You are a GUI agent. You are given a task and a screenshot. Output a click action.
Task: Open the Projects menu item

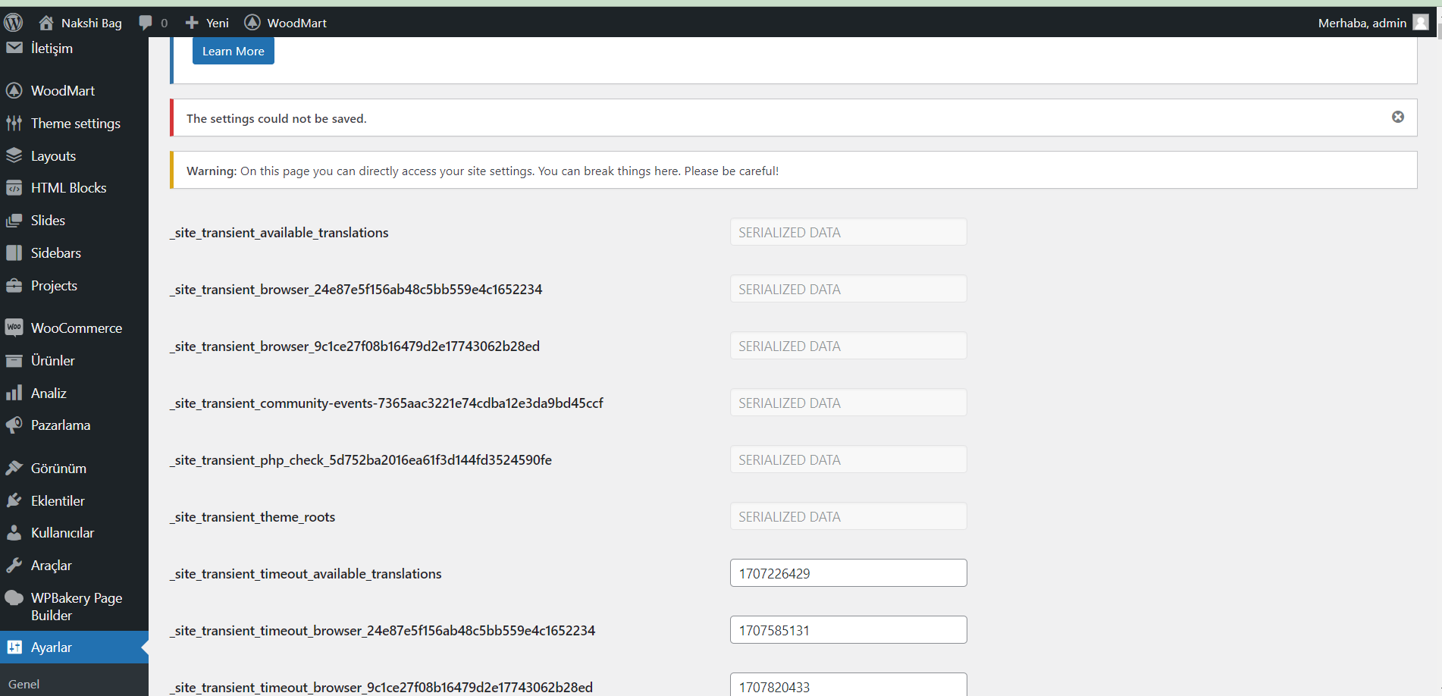point(74,286)
